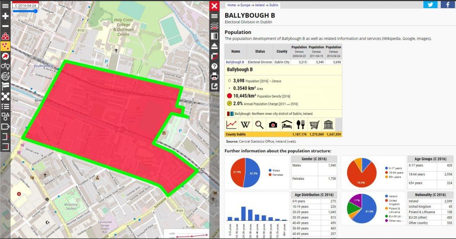Viewport: 456px width, 239px height.
Task: Sort table by County column header
Action: [x=282, y=52]
